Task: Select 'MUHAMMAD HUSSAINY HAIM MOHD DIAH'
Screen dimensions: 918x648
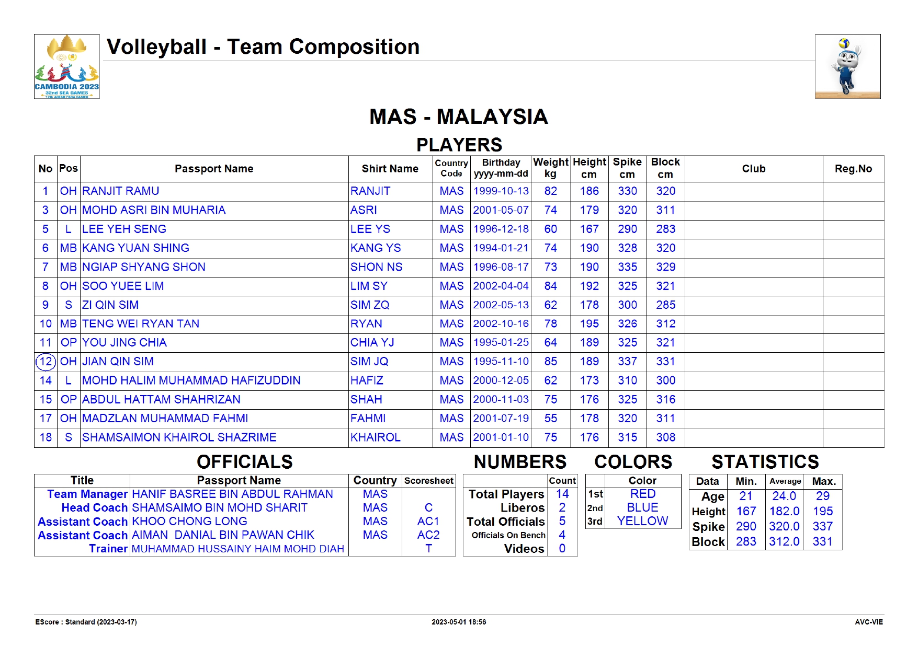Action: tap(238, 549)
